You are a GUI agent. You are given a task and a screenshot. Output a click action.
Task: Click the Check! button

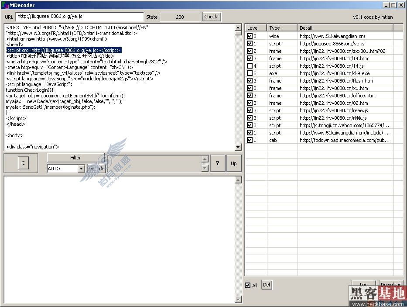click(211, 17)
